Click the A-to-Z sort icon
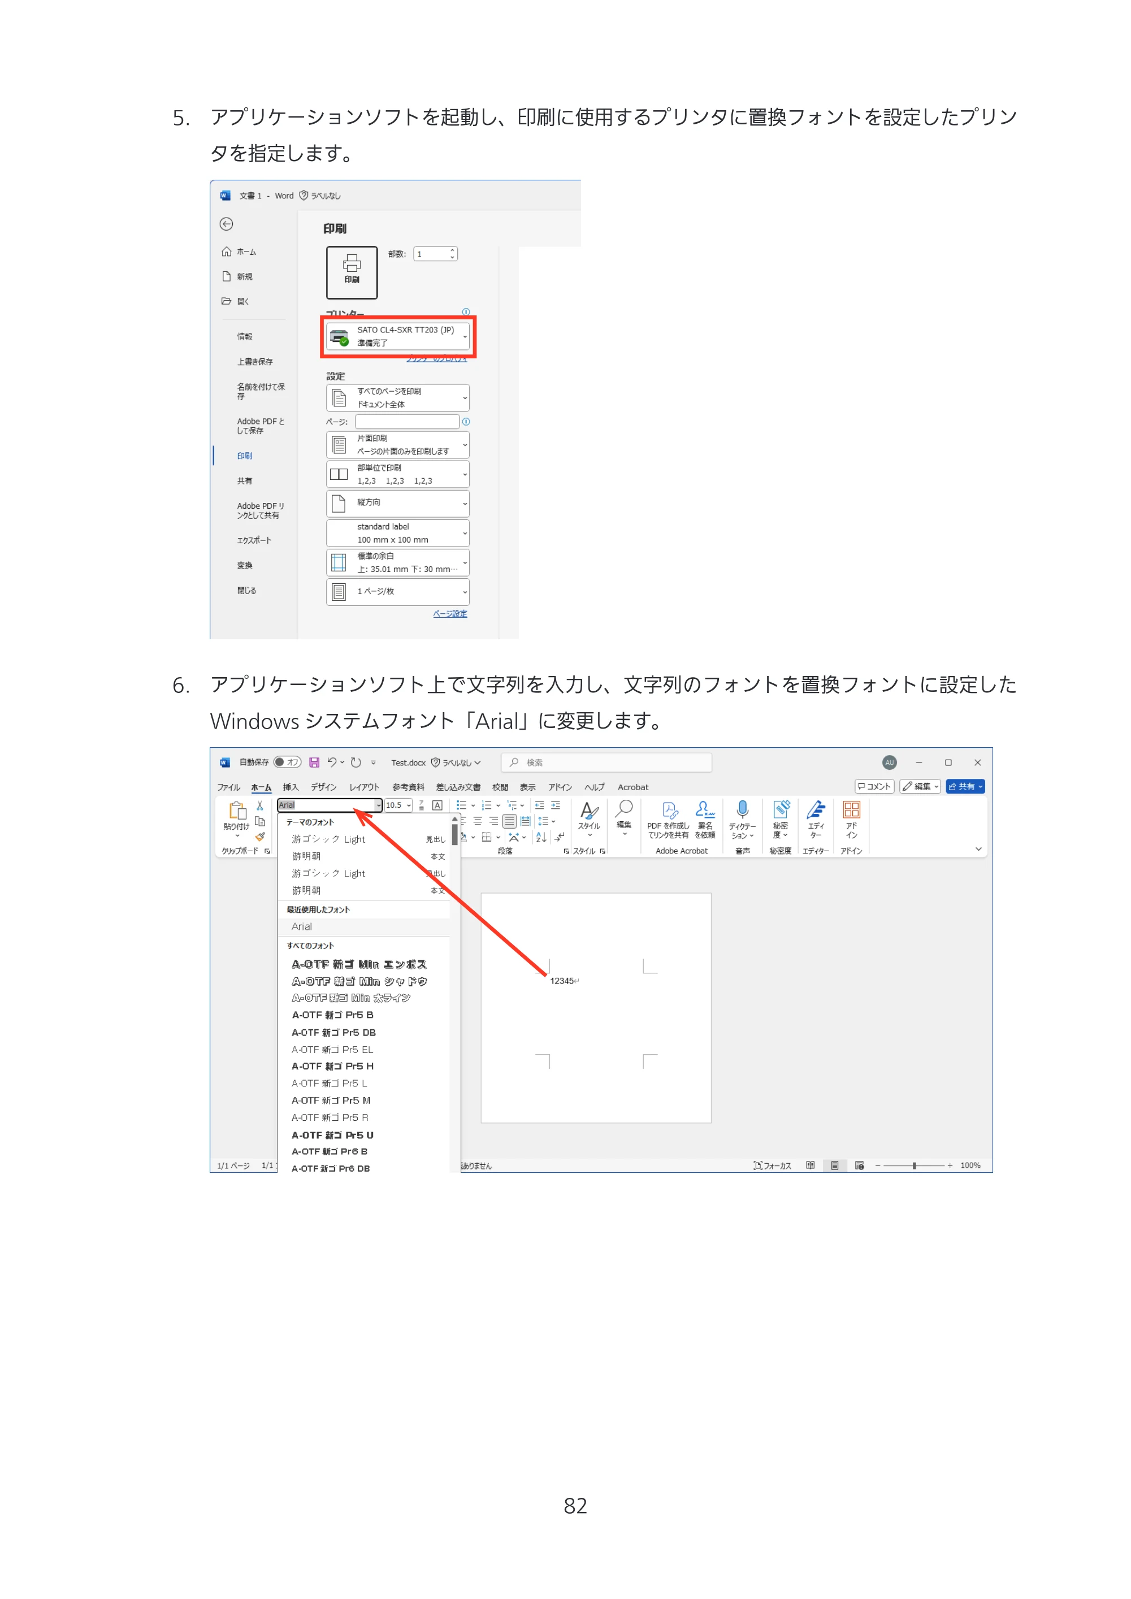 541,837
